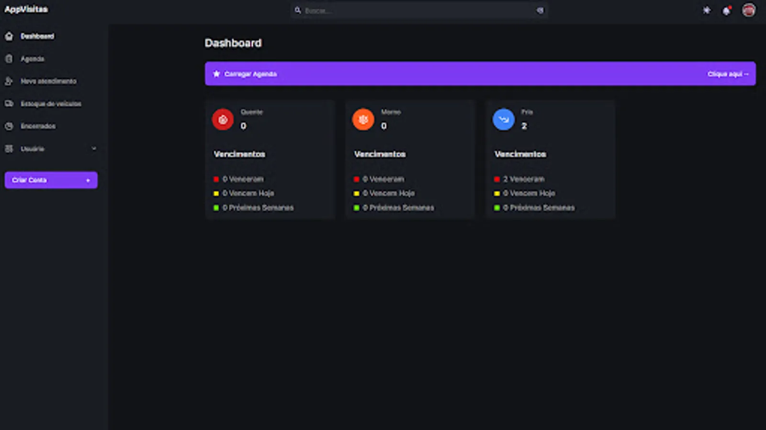The height and width of the screenshot is (430, 766).
Task: Click the Quente label
Action: coord(252,112)
